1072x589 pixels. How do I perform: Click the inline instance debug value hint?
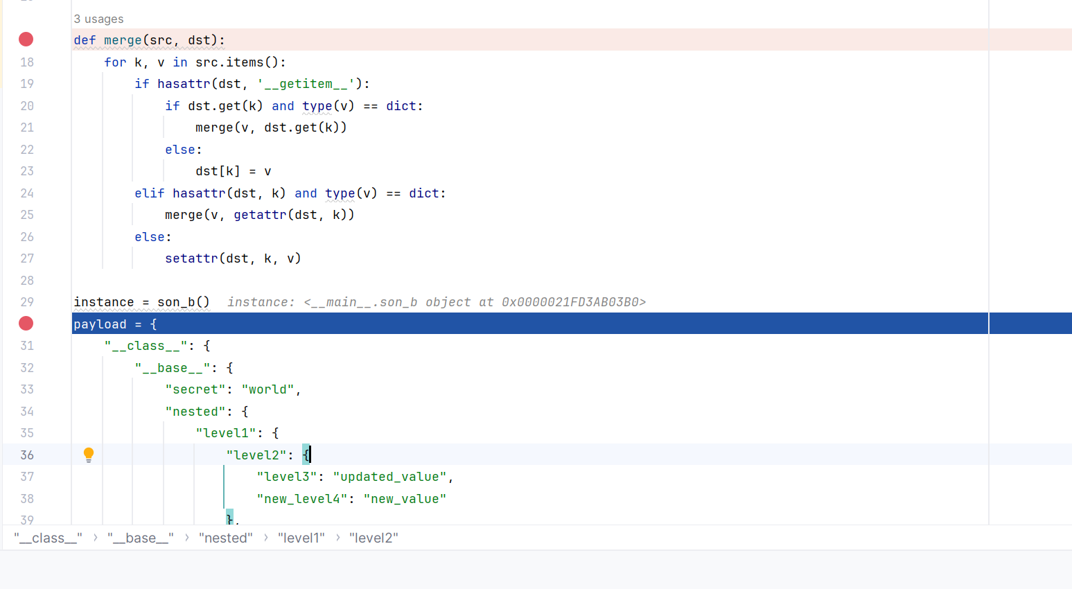tap(436, 302)
